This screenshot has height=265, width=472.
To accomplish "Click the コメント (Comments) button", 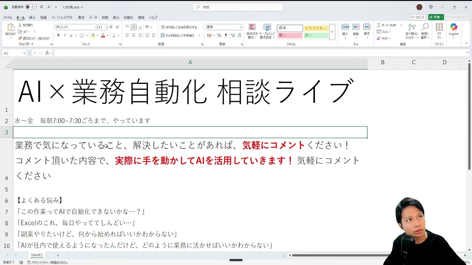I will point(418,17).
